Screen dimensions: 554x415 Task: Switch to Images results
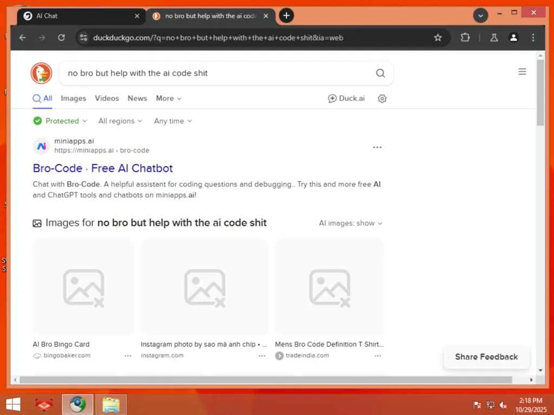74,98
